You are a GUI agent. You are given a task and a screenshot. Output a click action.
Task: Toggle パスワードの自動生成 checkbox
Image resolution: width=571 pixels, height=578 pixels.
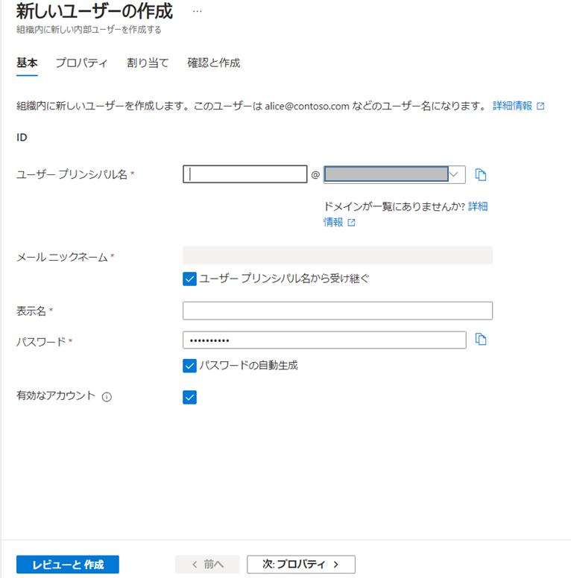coord(189,366)
